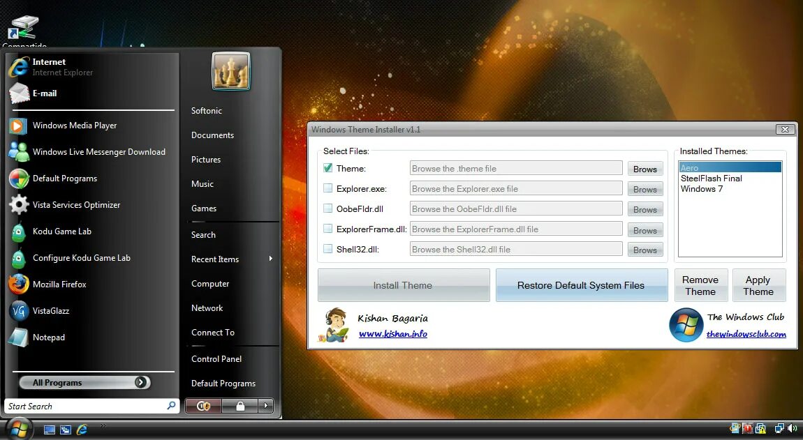Click the Kishan Bagaria cartoon avatar

333,326
